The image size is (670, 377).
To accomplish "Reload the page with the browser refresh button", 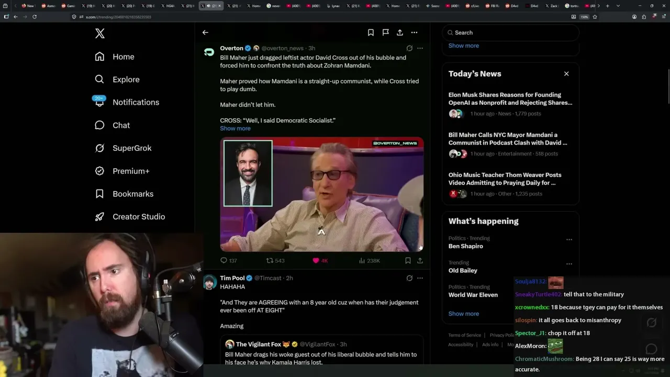I will tap(35, 17).
